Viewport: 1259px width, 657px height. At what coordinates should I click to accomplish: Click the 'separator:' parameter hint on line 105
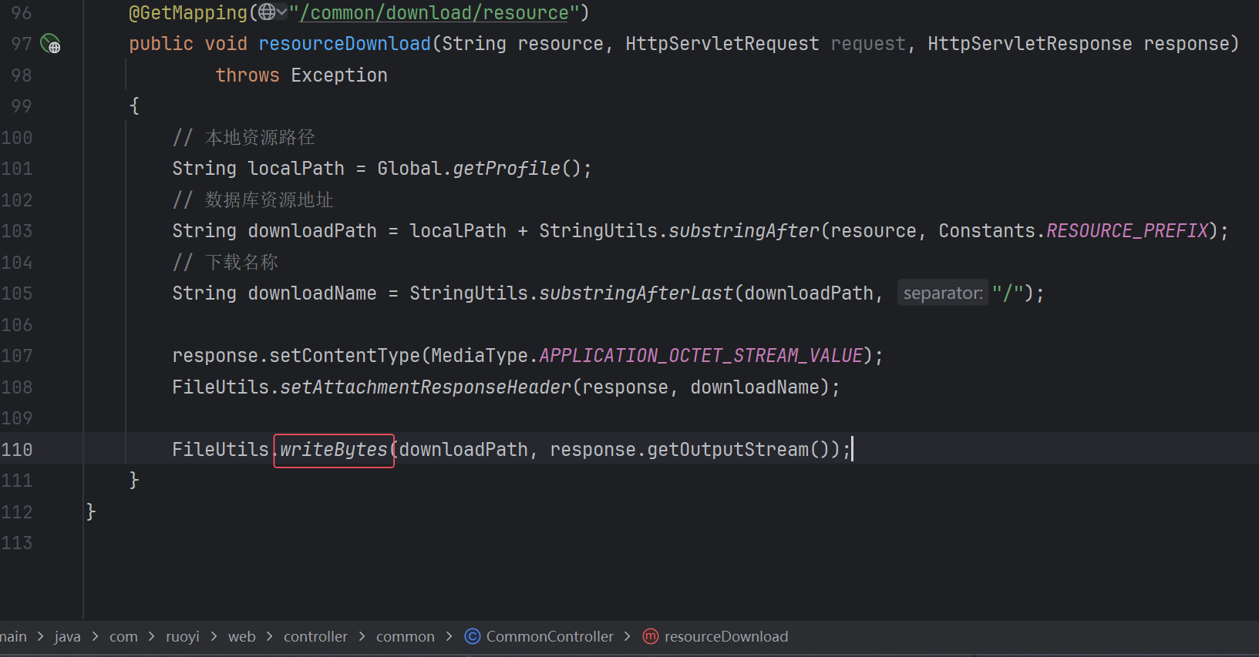tap(943, 293)
